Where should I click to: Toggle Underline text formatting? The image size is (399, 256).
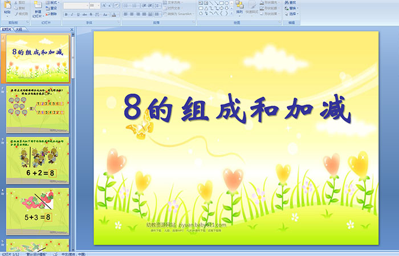[x=78, y=14]
